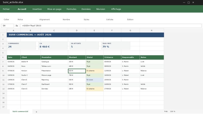The image size is (203, 114).
Task: Select the Données ribbon tab
Action: click(86, 9)
